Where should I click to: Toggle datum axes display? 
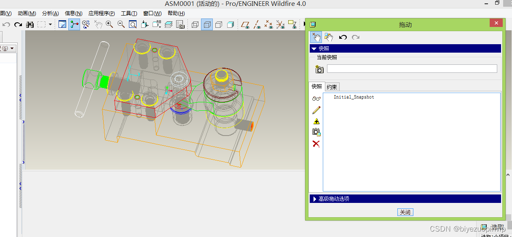point(257,24)
